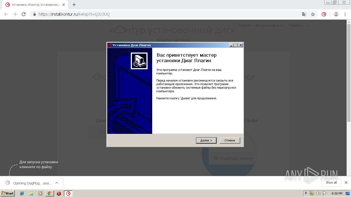Click the 8:30 PM taskbar clock
The height and width of the screenshot is (197, 351).
(x=337, y=193)
